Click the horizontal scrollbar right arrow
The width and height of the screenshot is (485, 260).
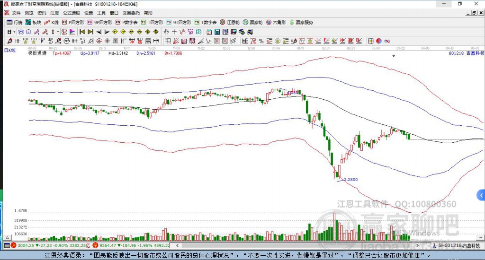point(418,245)
